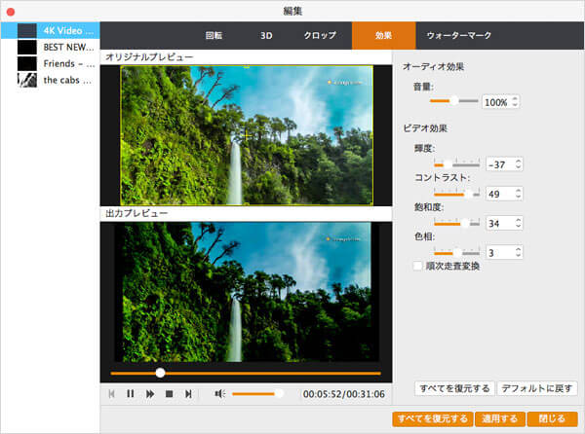585x434 pixels.
Task: Click the orange すべてを復元する button
Action: [433, 418]
